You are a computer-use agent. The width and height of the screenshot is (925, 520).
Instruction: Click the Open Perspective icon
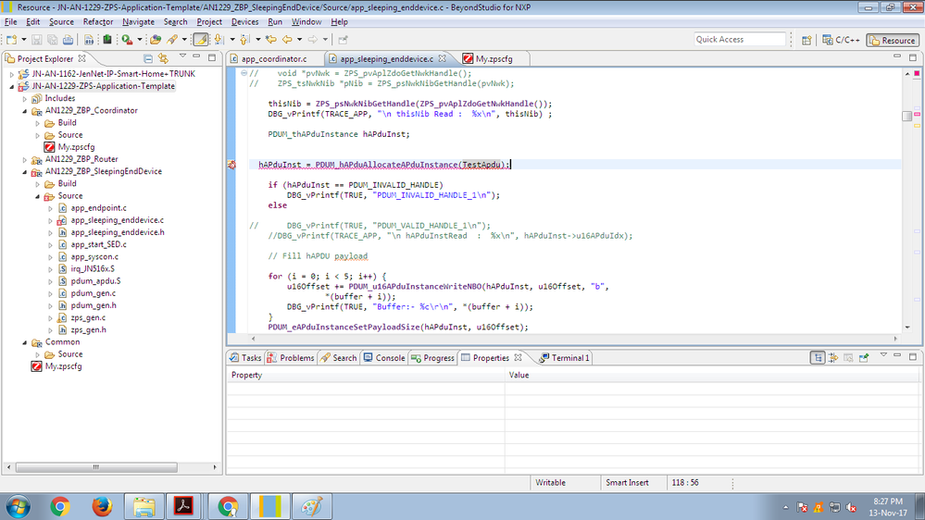(806, 40)
